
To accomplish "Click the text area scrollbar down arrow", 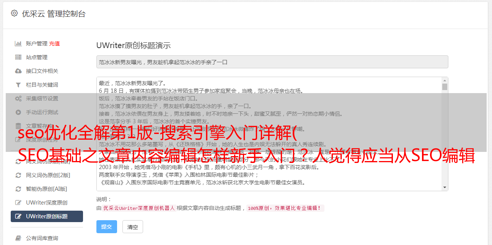I will pyautogui.click(x=445, y=187).
